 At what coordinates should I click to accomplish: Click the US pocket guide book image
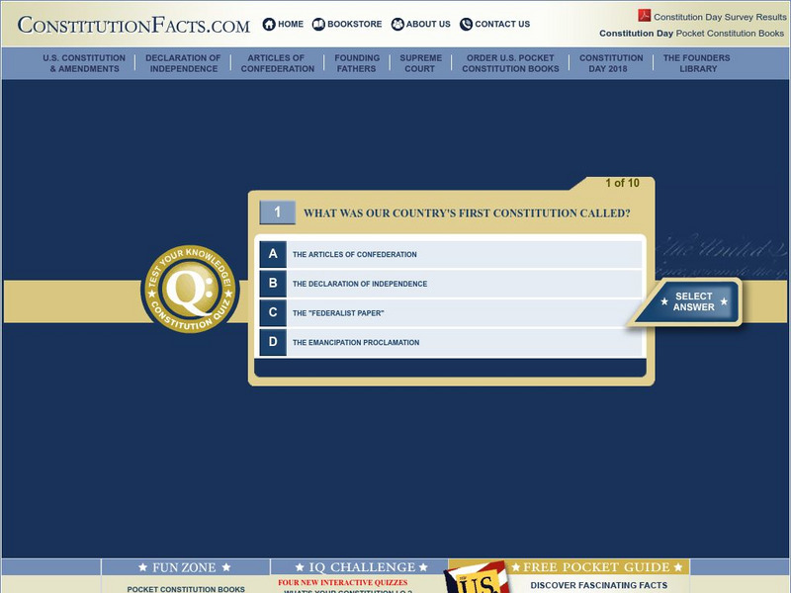point(477,578)
